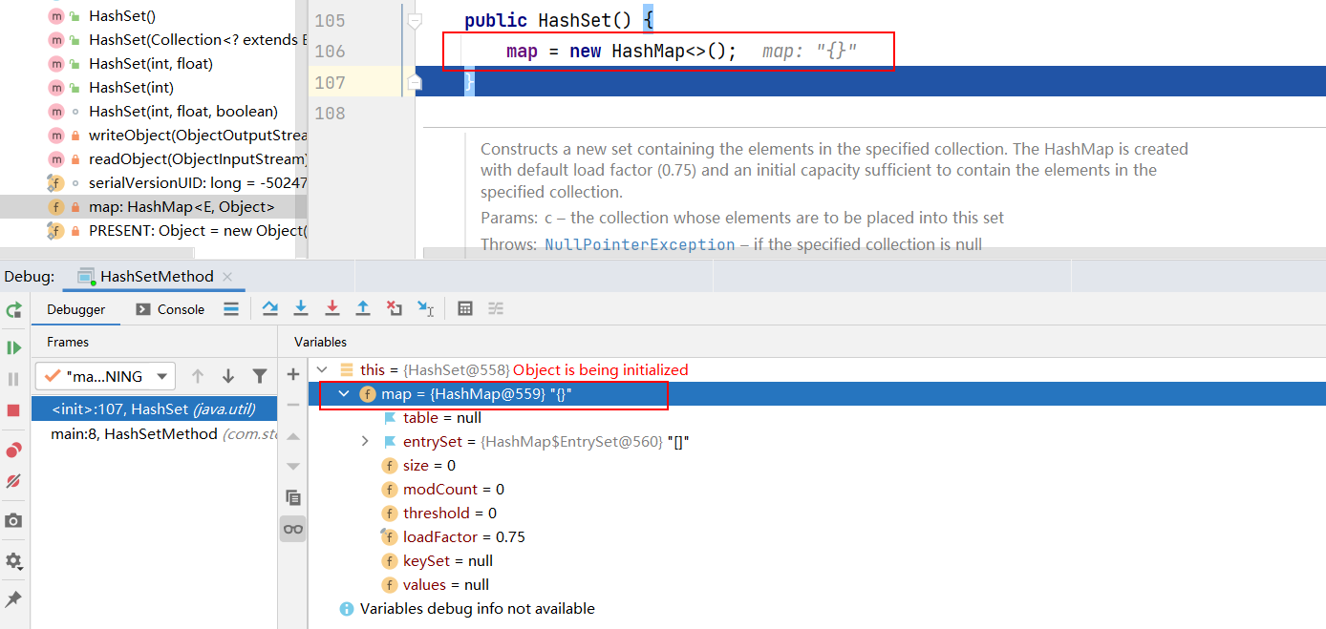This screenshot has height=629, width=1326.
Task: Select the threshold = 0 variable
Action: coord(439,514)
